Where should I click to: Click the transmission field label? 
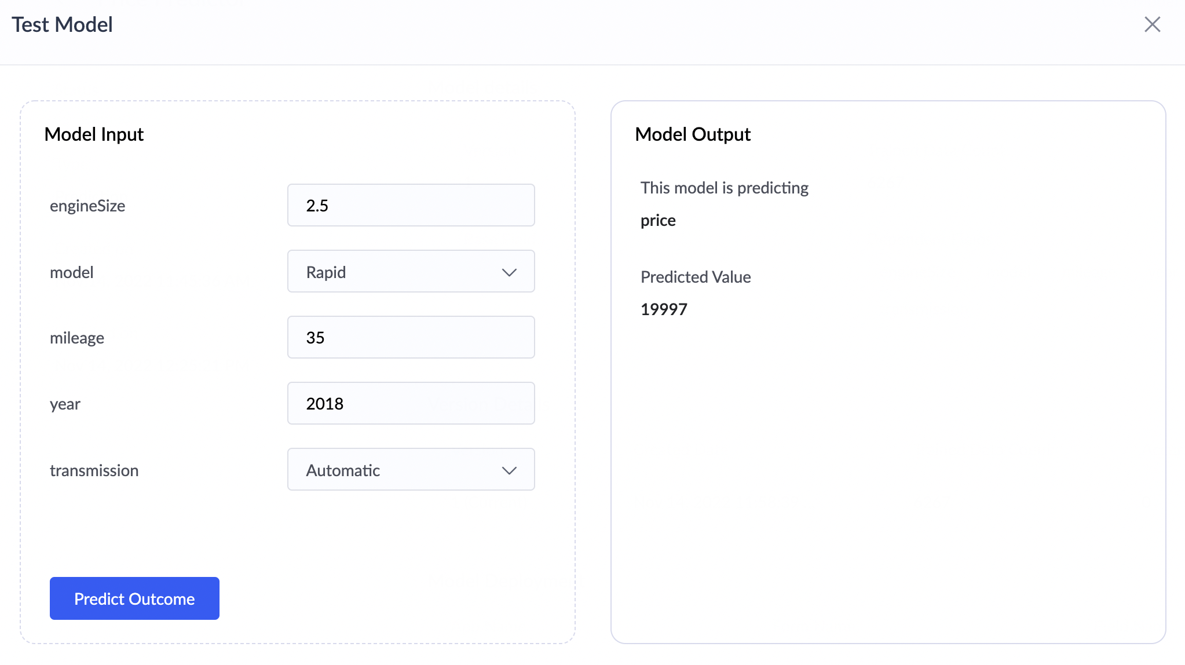94,470
